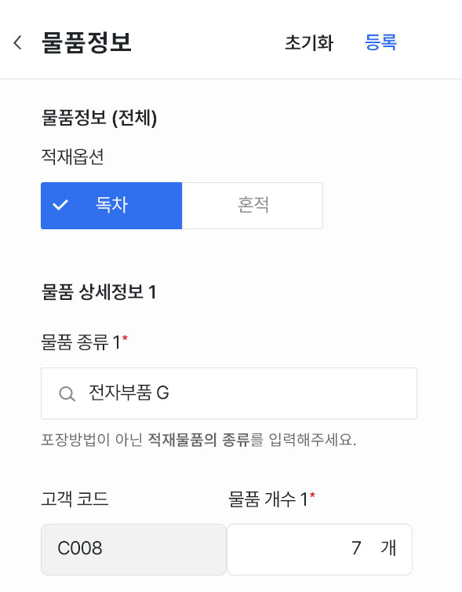Click the 물품정보 (전체) section heading
462x592 pixels.
99,118
